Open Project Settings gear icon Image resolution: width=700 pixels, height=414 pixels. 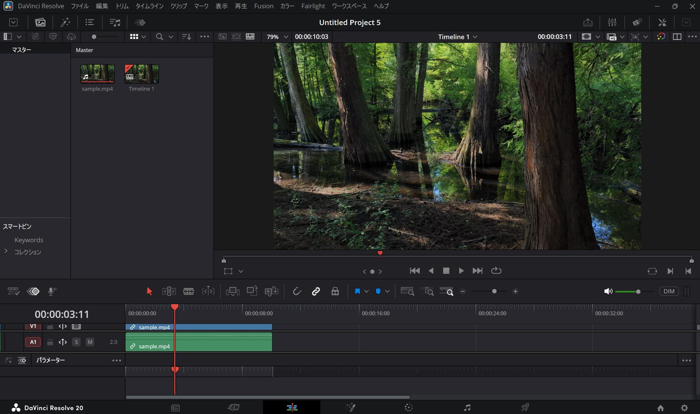[x=684, y=408]
